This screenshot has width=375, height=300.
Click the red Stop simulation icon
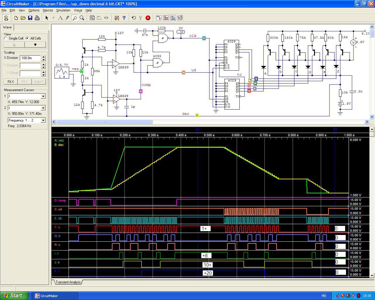(148, 18)
